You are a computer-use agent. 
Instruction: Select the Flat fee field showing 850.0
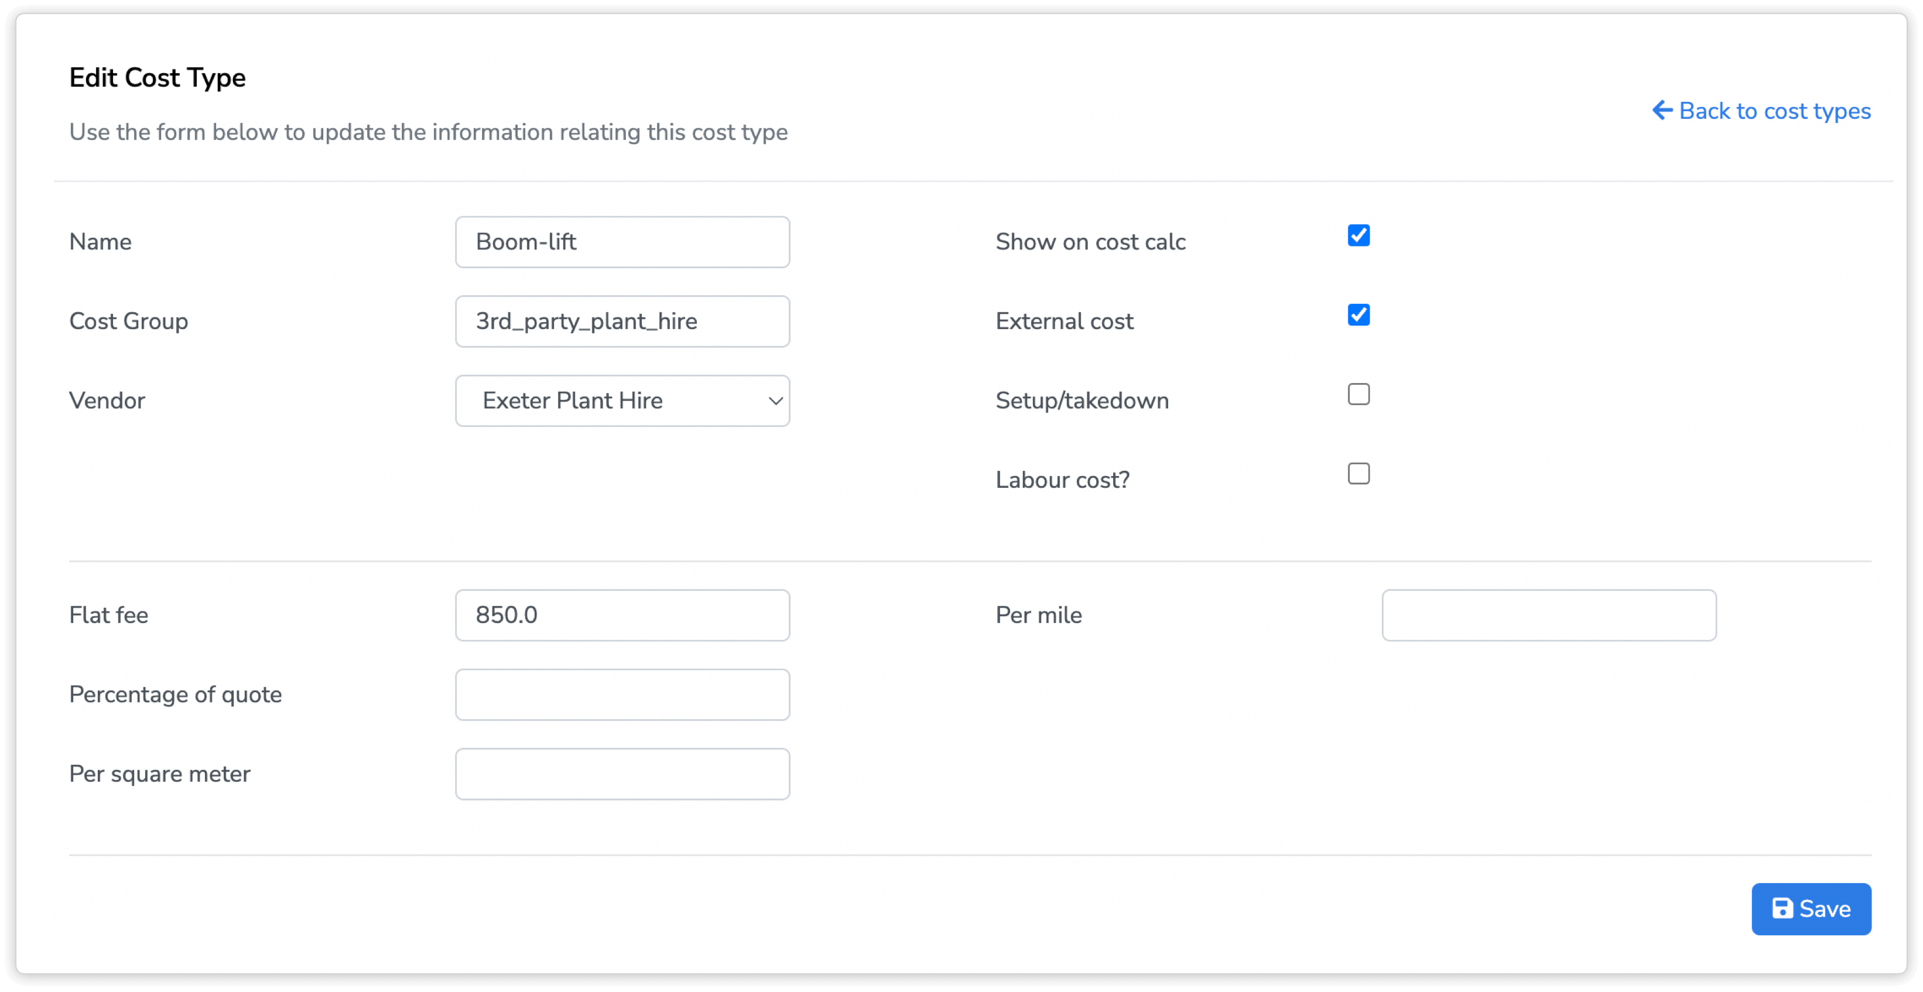click(x=622, y=615)
